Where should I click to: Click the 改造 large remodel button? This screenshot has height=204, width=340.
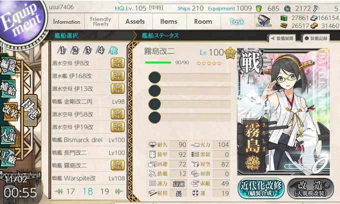310,187
